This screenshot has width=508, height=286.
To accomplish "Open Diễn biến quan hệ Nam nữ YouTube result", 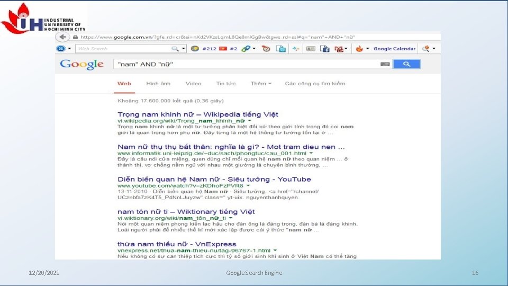I will coord(214,180).
